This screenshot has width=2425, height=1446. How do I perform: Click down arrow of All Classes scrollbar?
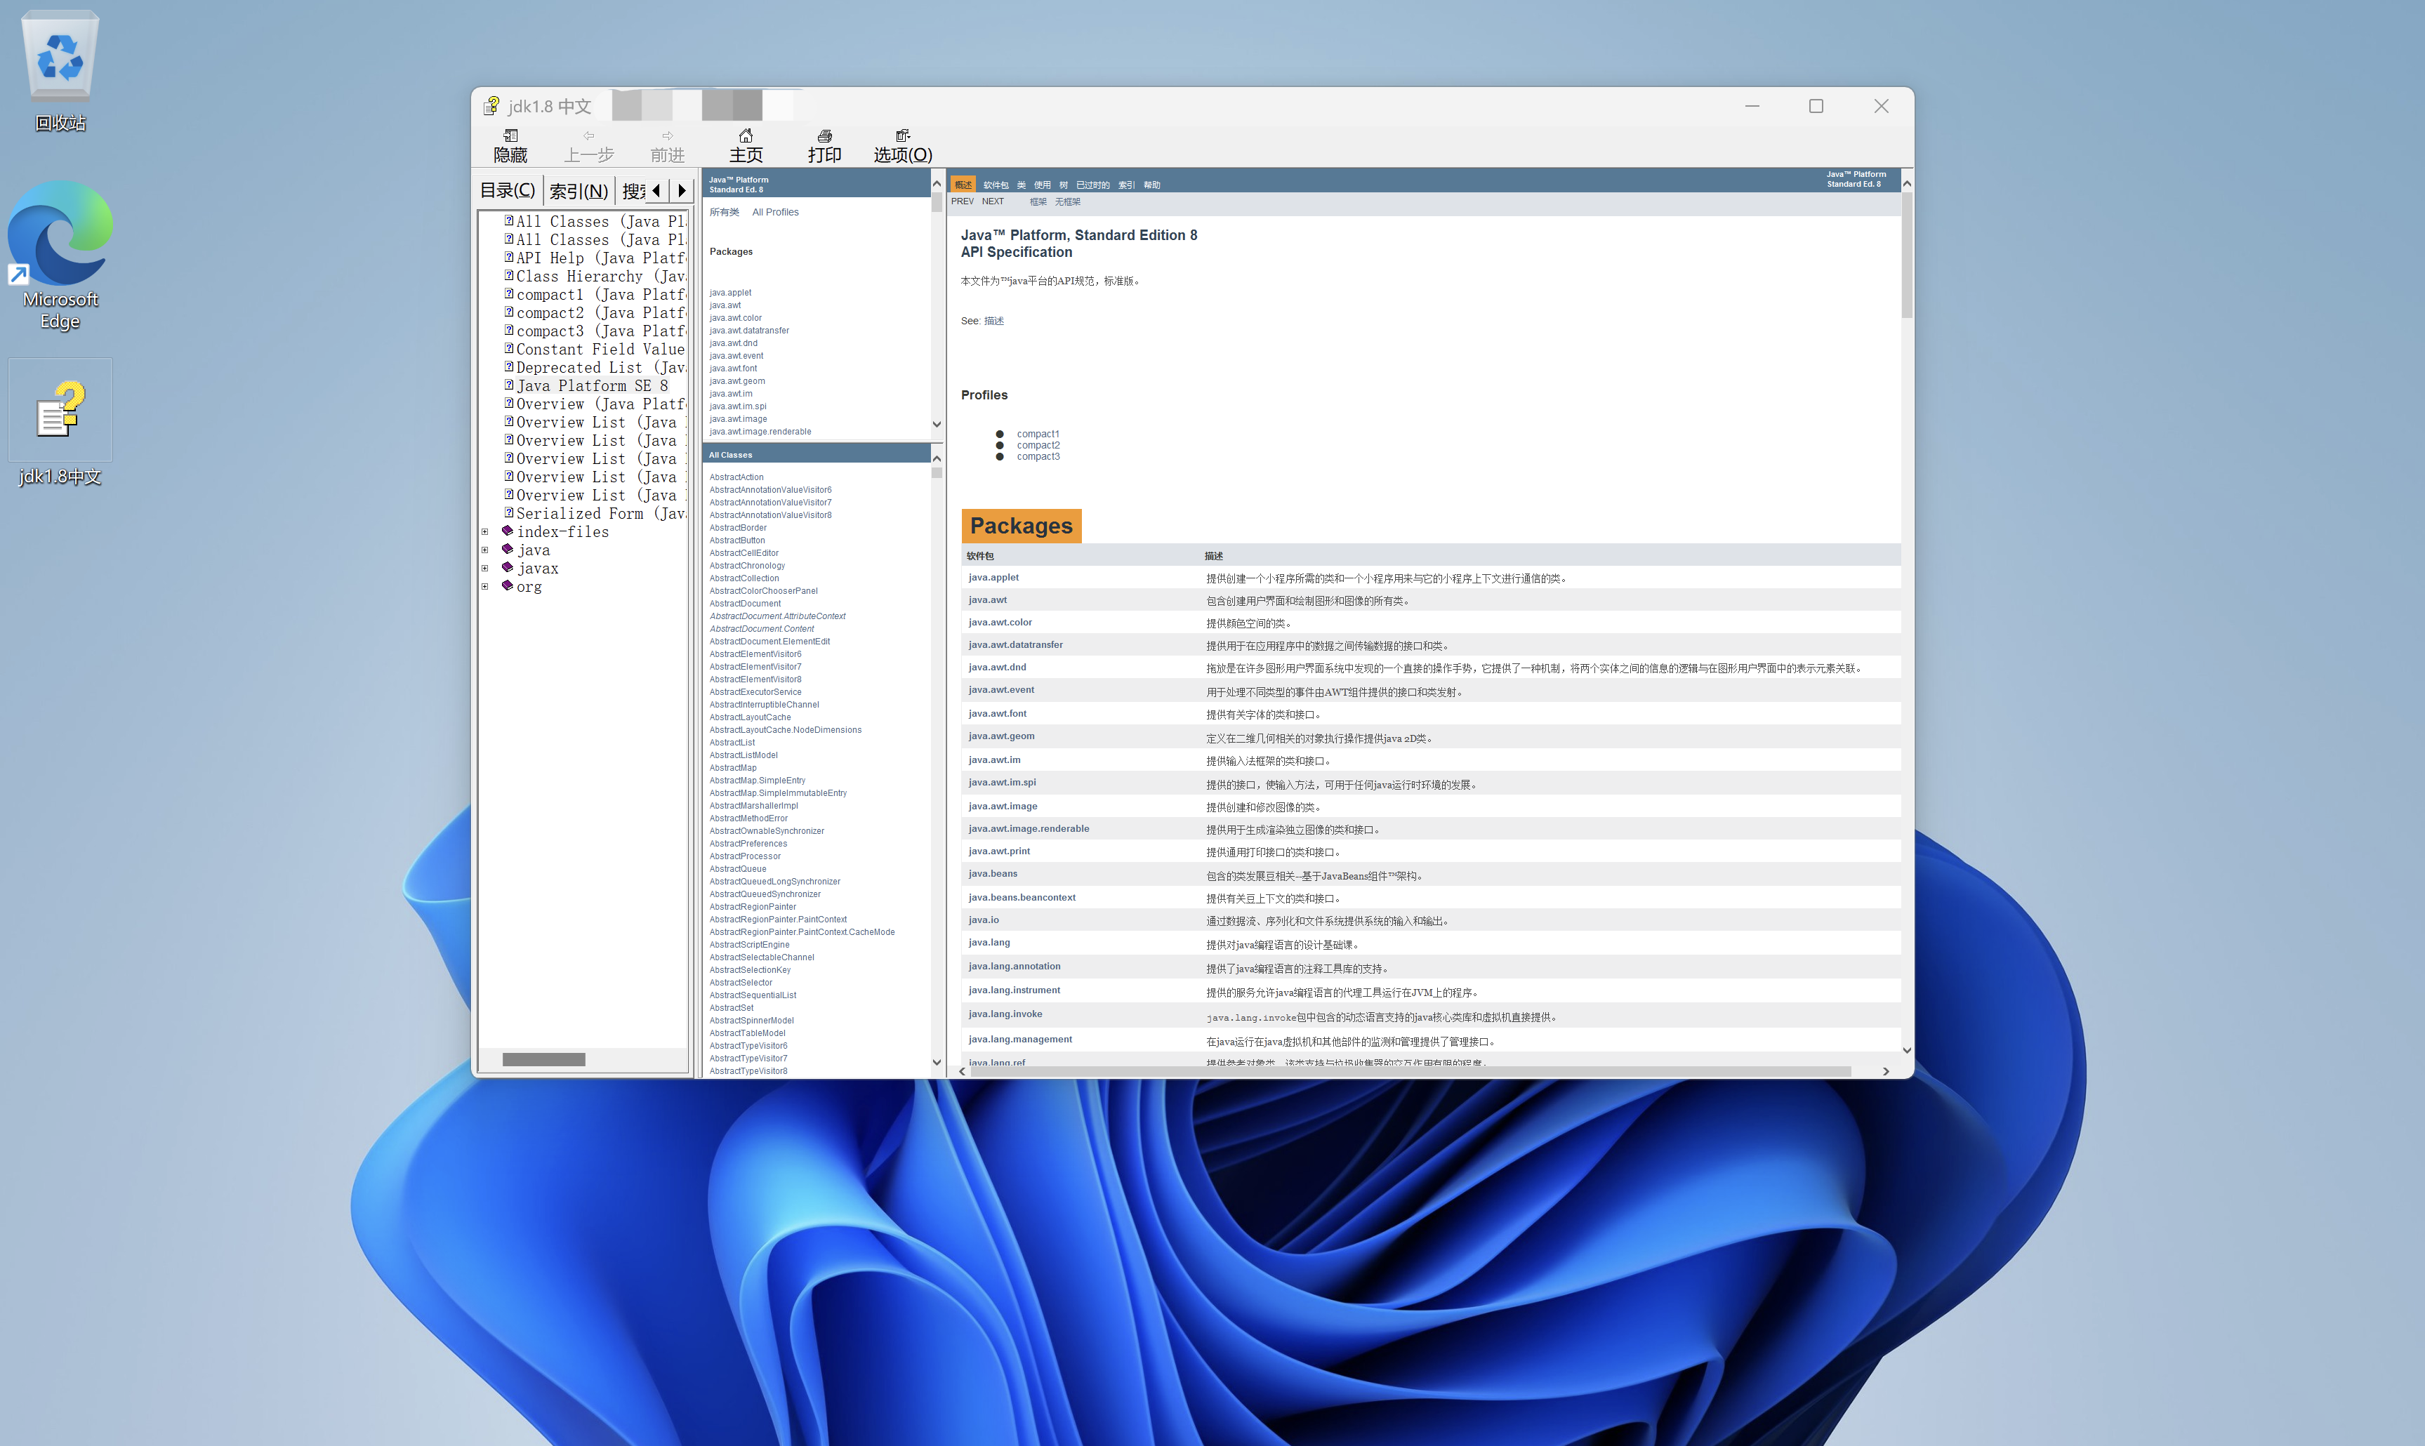(x=937, y=1062)
